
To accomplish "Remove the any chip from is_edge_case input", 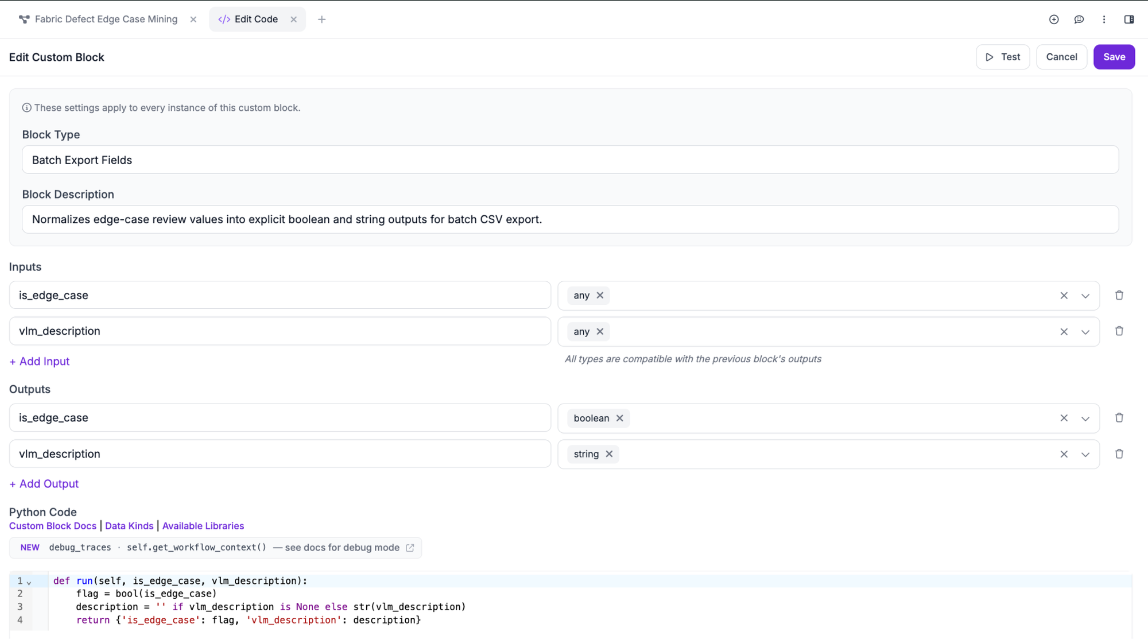I will click(x=600, y=295).
